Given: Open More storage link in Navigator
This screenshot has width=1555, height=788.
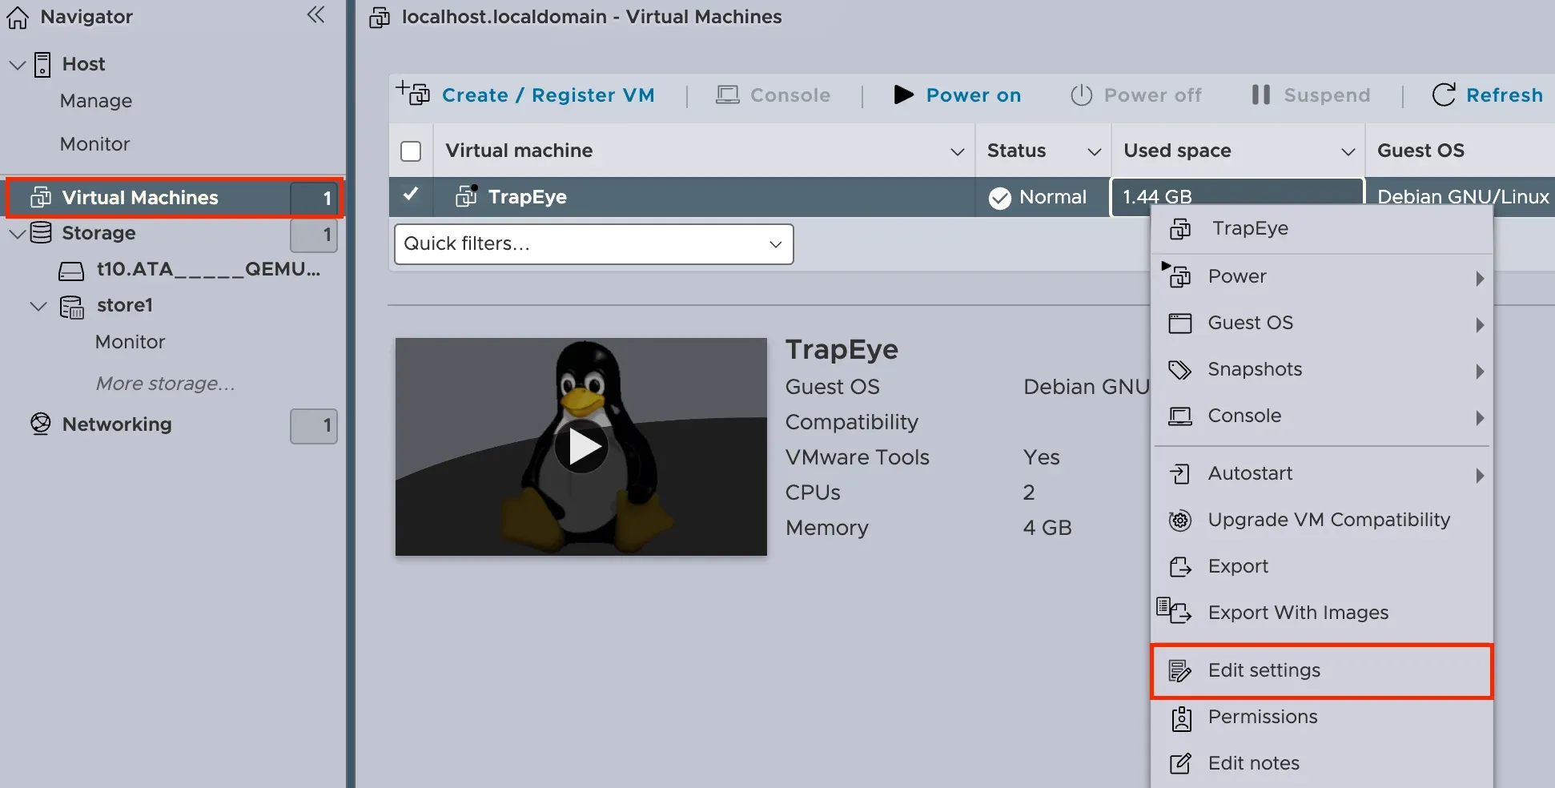Looking at the screenshot, I should click(x=165, y=384).
